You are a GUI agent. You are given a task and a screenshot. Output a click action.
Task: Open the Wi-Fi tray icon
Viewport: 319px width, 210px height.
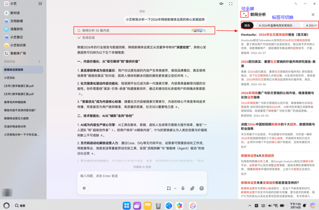(x=276, y=205)
